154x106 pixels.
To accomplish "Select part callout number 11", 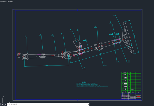I will (x=25, y=36).
